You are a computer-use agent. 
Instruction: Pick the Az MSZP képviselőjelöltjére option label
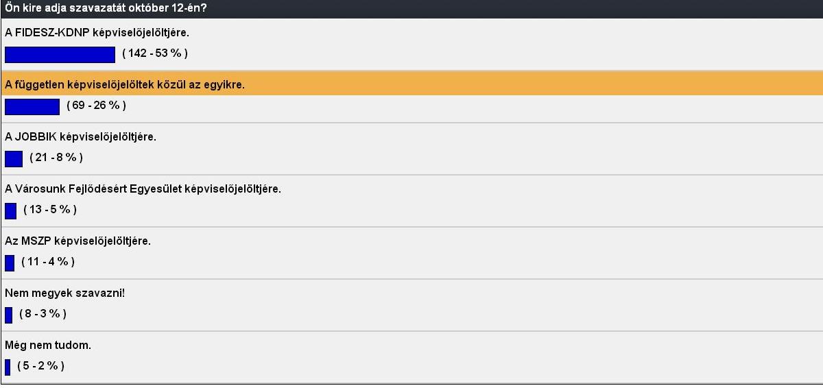pos(77,241)
